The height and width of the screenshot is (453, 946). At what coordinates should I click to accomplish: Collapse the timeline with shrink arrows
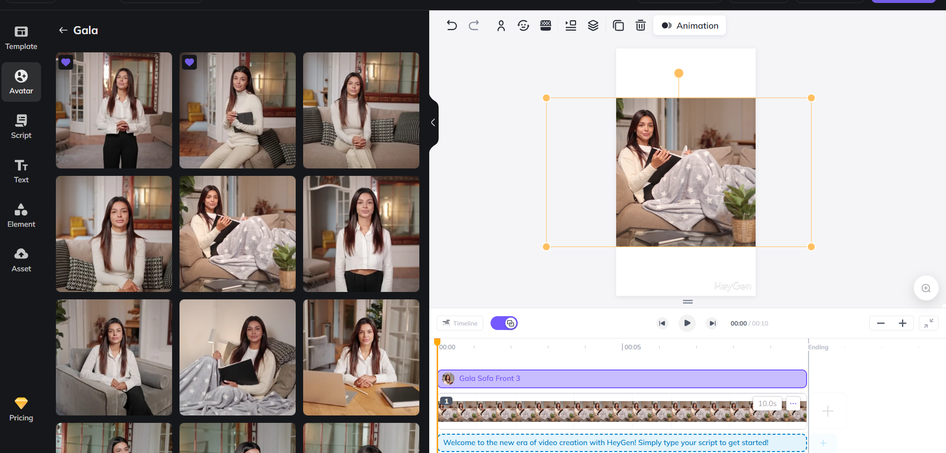[928, 323]
